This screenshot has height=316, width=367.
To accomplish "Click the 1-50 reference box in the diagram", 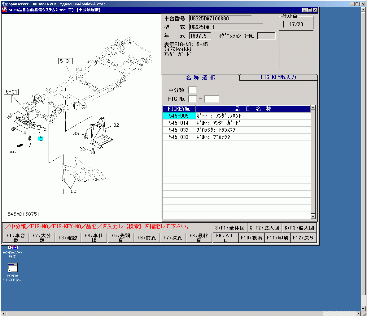I will (70, 192).
